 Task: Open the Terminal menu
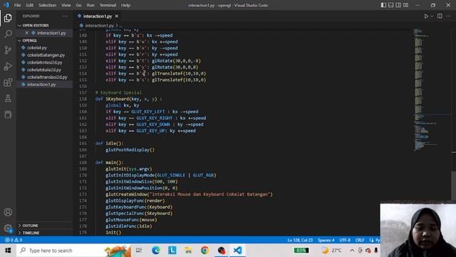(x=108, y=5)
